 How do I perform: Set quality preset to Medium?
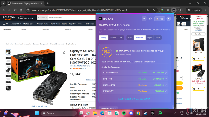coord(140,38)
